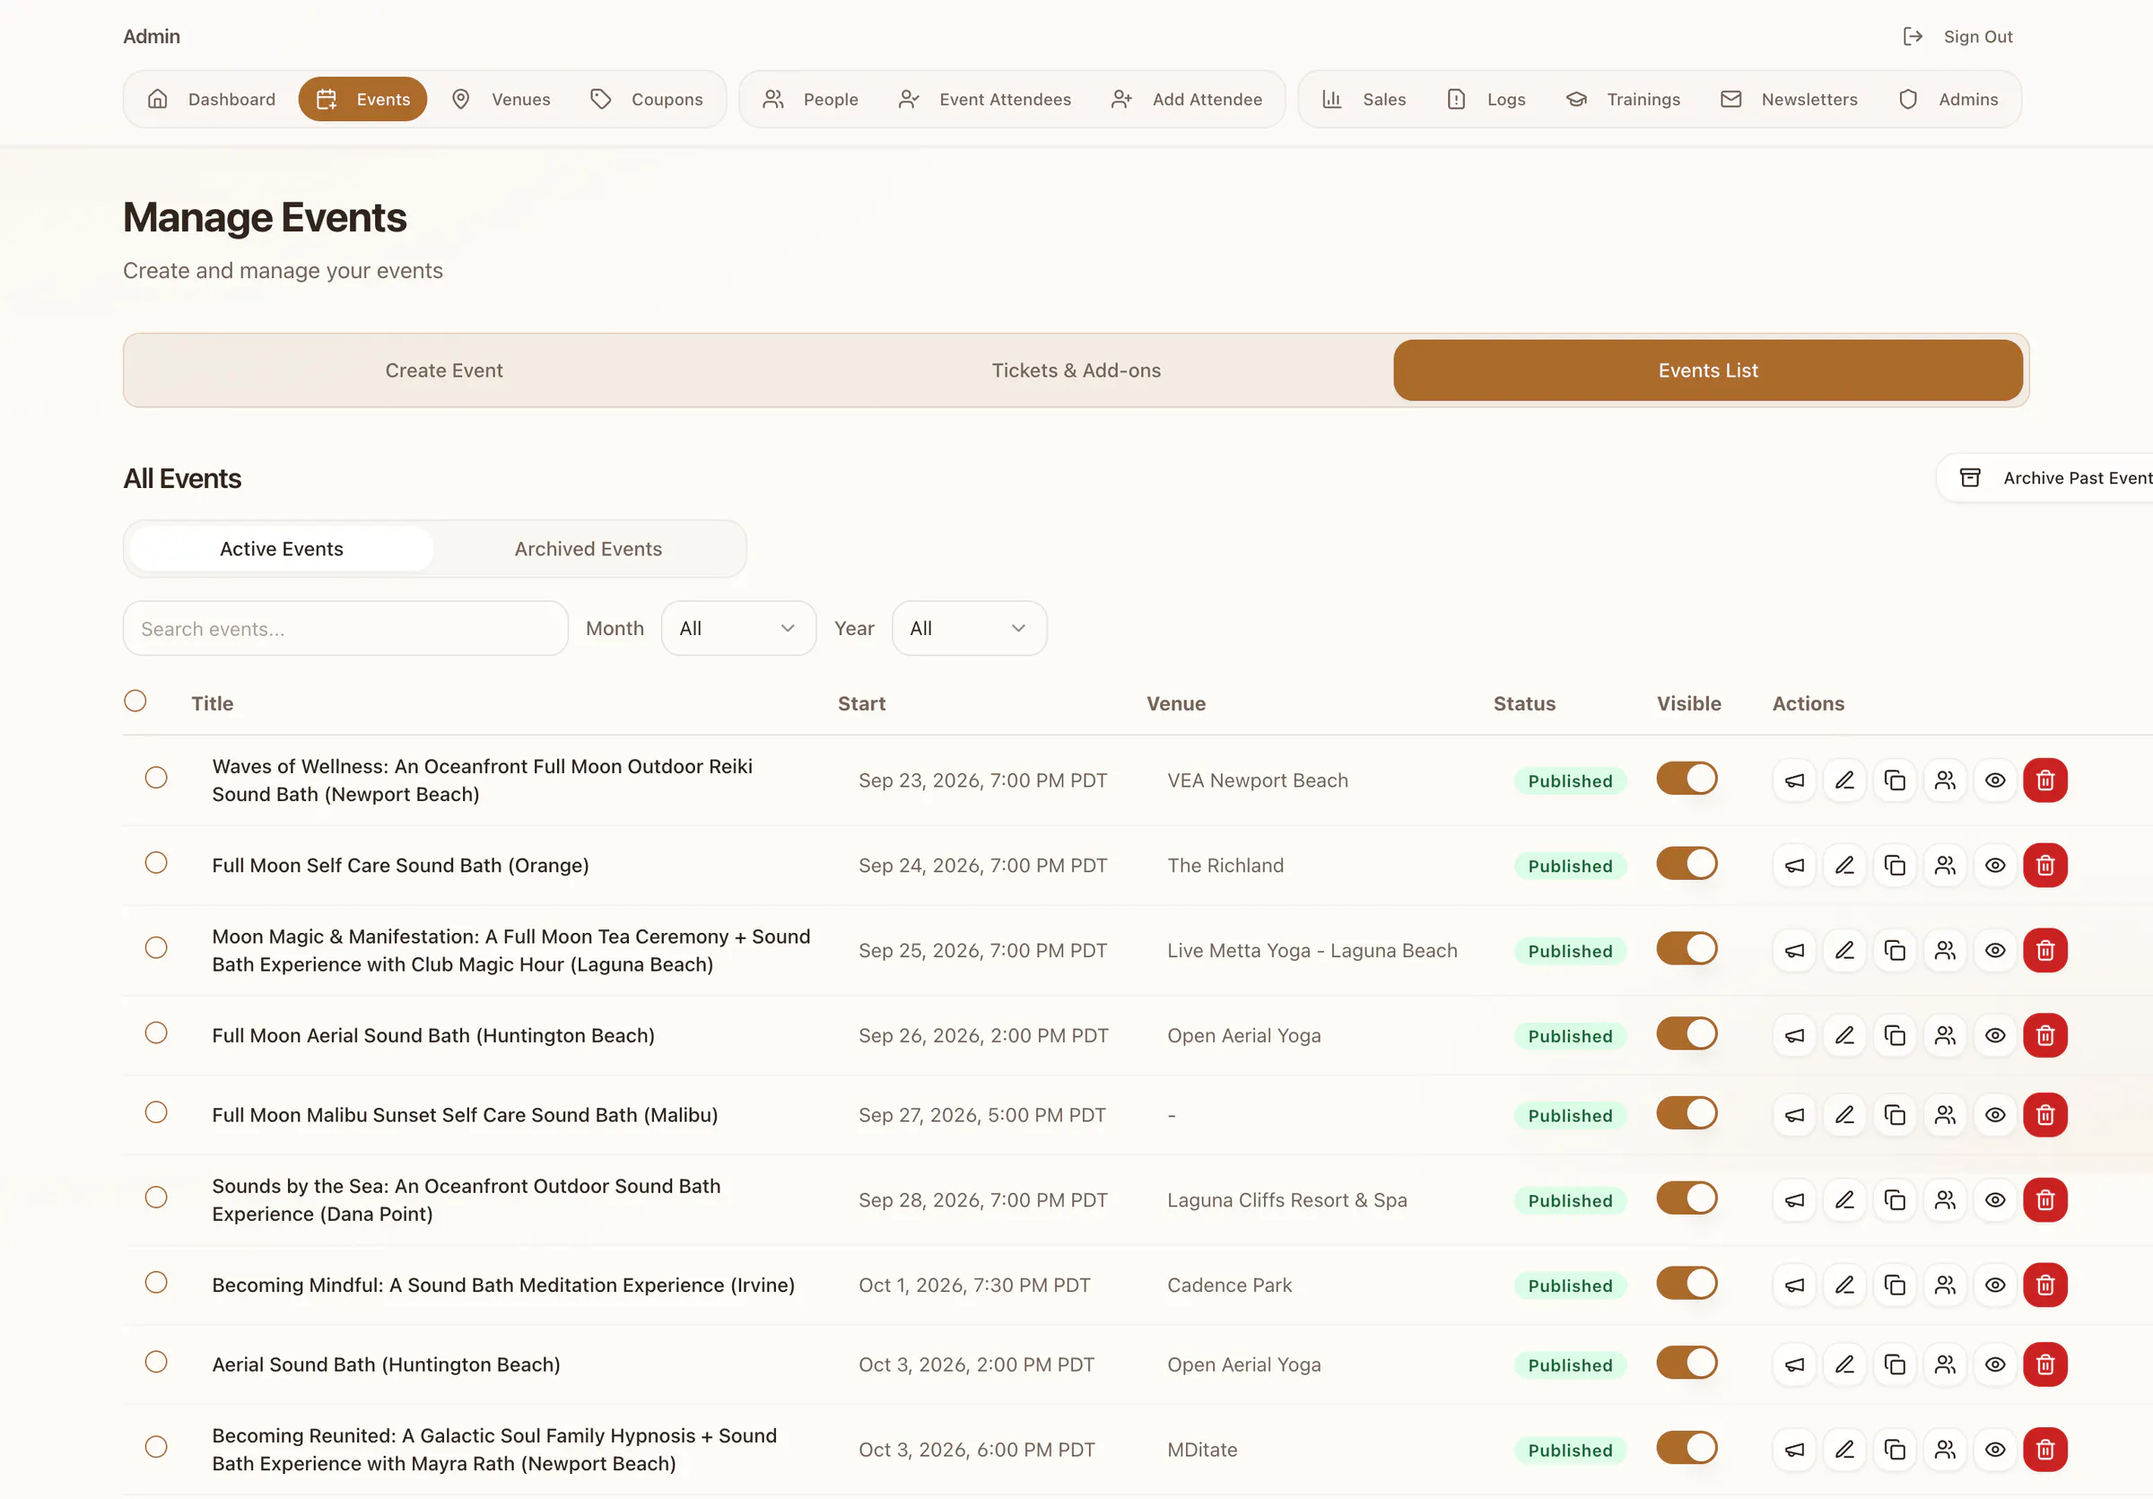This screenshot has width=2153, height=1499.
Task: Go to the Dashboard
Action: pyautogui.click(x=212, y=100)
